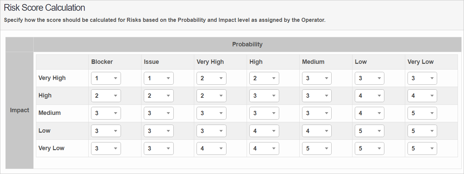Viewport: 464px width, 174px height.
Task: Click the Blocker column header
Action: (102, 62)
